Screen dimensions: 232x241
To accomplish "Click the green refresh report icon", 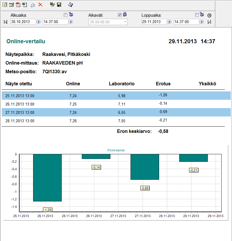I will coord(5,5).
